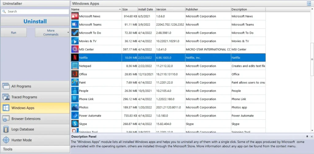Click the Paint app icon
This screenshot has height=154, width=314.
pos(75,83)
